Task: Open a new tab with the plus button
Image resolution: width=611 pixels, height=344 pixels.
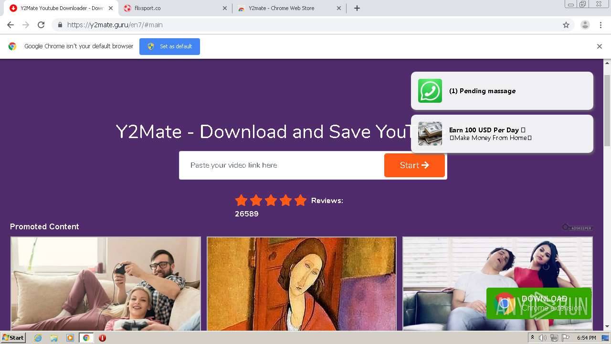Action: click(x=357, y=8)
